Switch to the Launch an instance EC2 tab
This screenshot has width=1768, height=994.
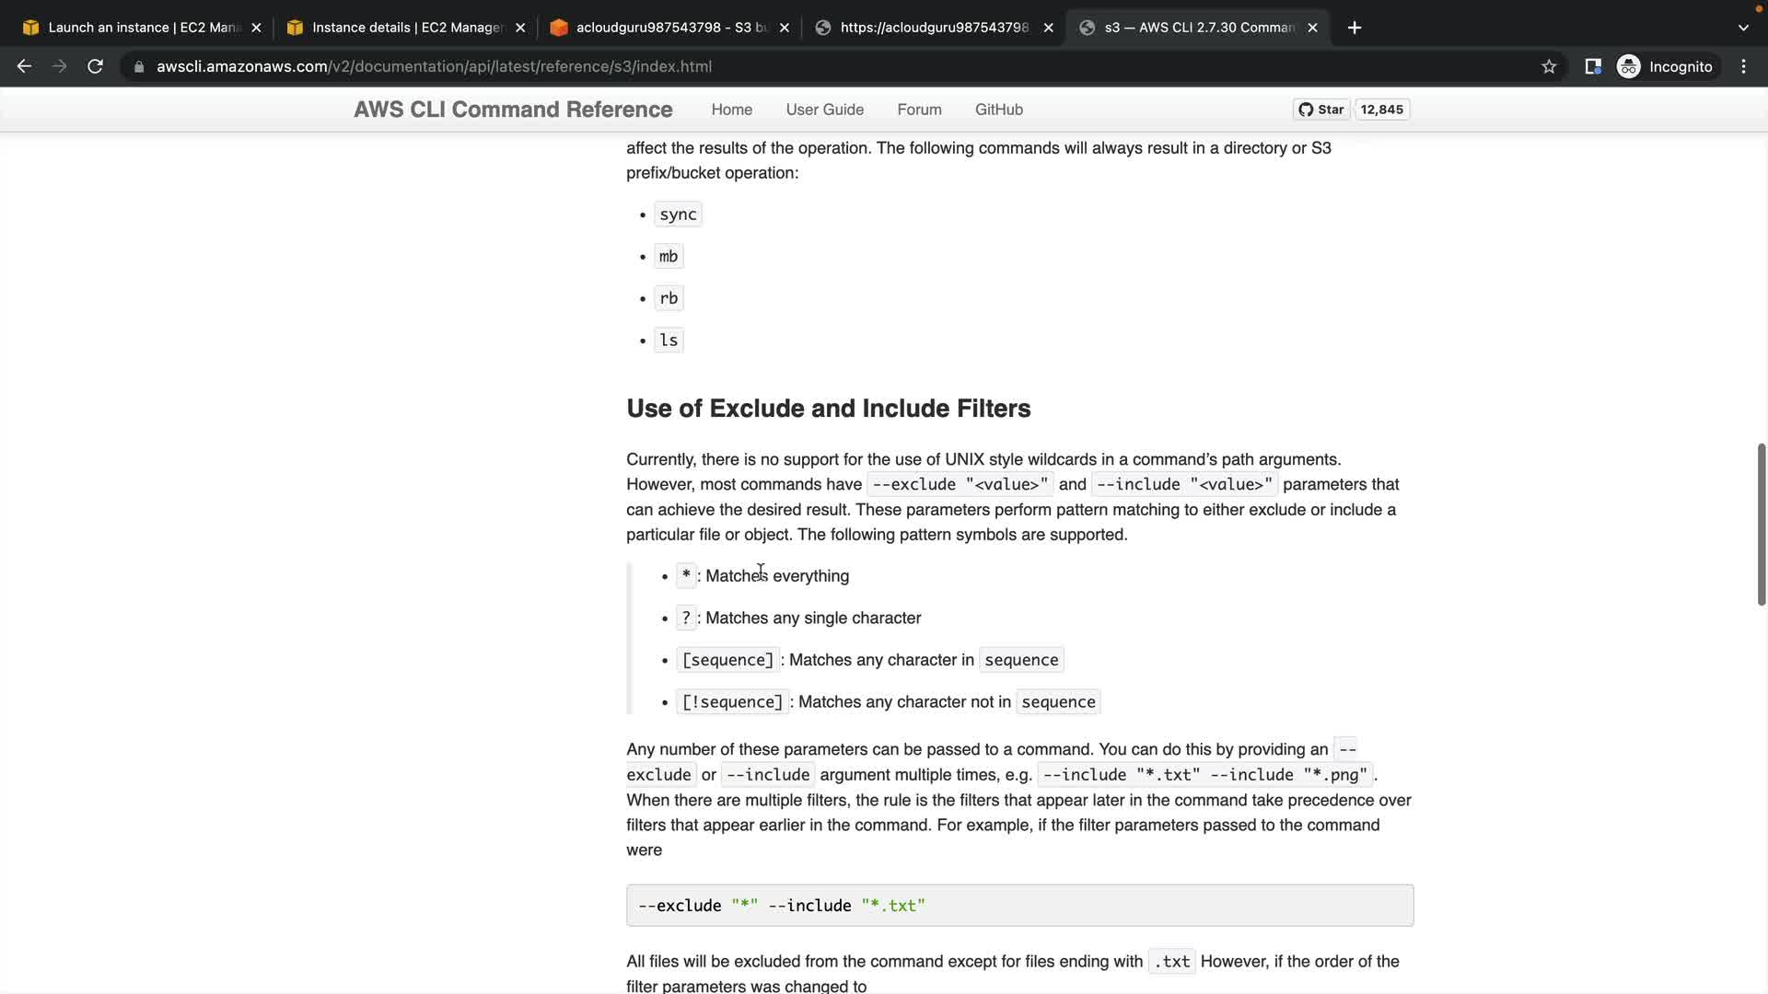tap(138, 28)
